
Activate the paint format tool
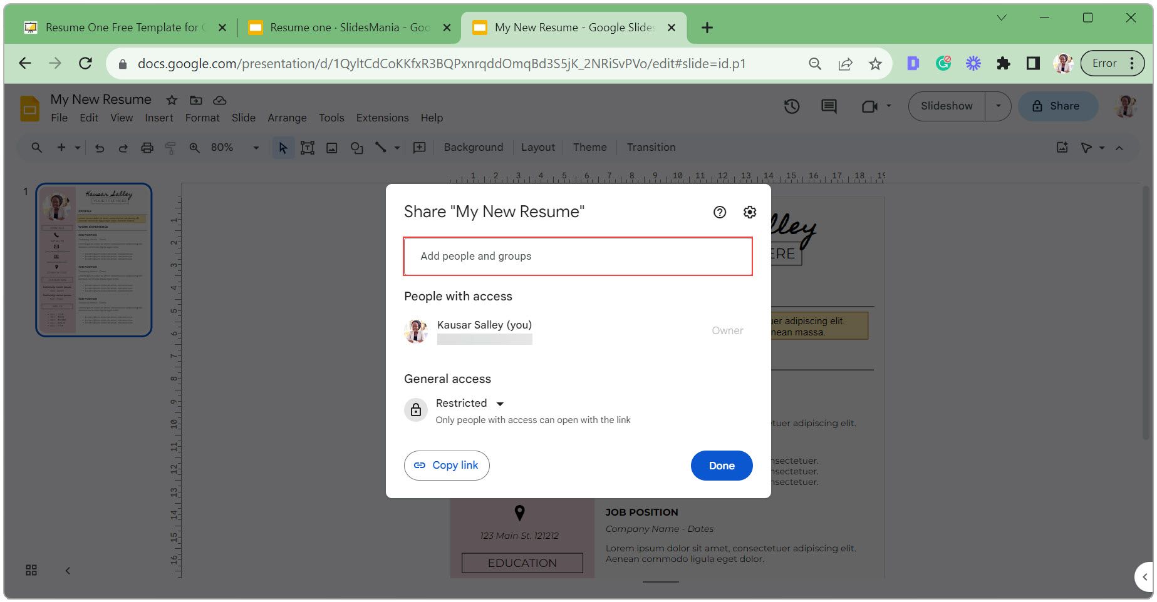(x=170, y=148)
